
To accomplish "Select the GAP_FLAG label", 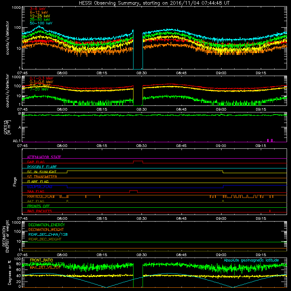I will tap(36, 162).
